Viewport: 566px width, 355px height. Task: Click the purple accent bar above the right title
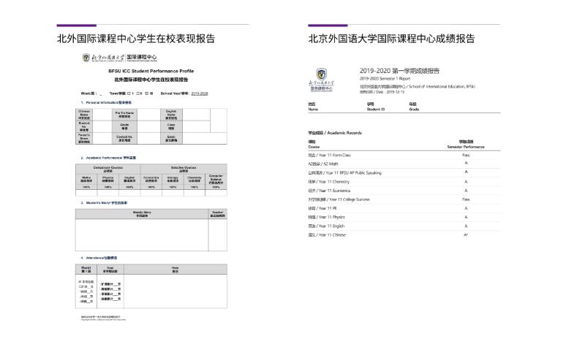click(x=328, y=26)
